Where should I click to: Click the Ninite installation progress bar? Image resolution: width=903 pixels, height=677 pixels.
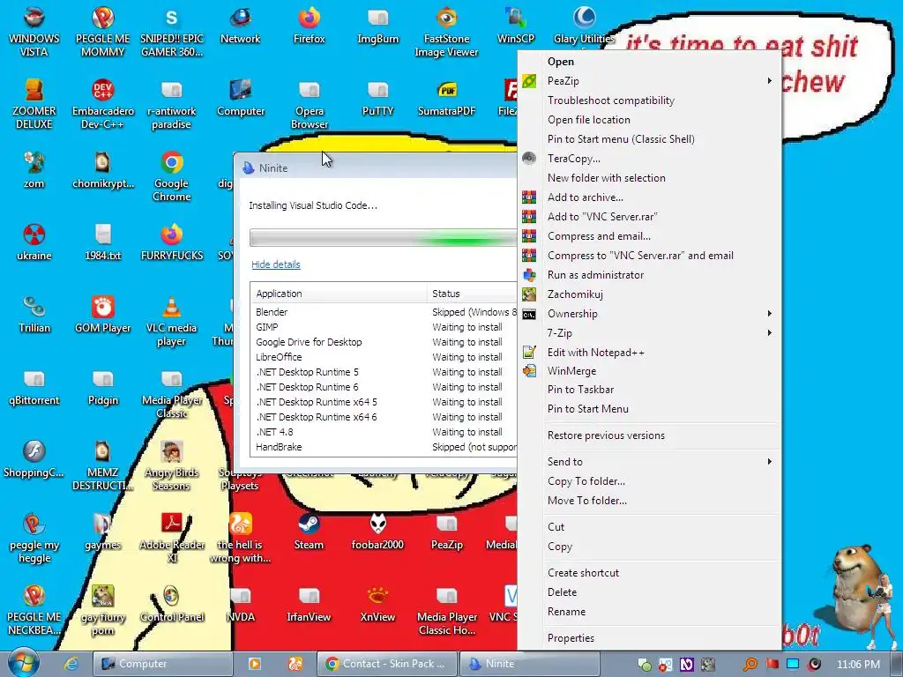(x=383, y=238)
